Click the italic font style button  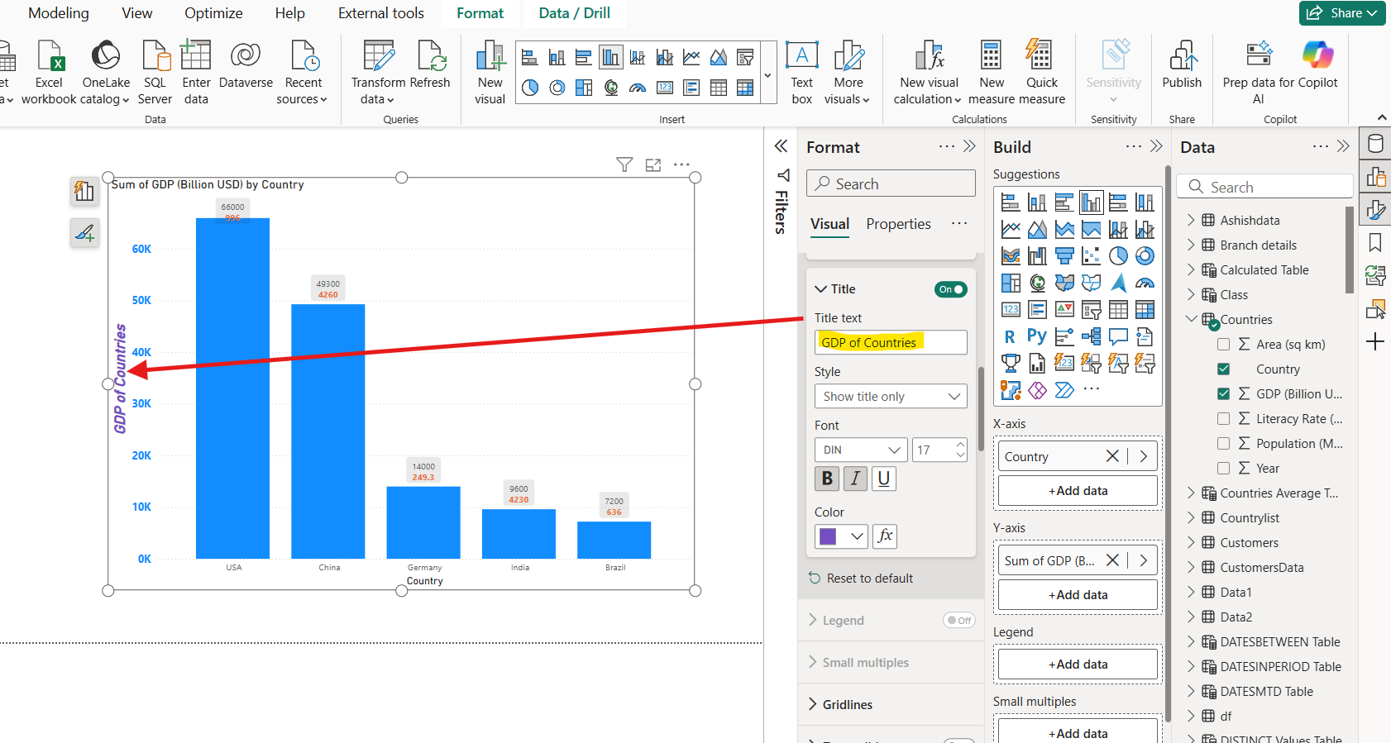(x=855, y=479)
